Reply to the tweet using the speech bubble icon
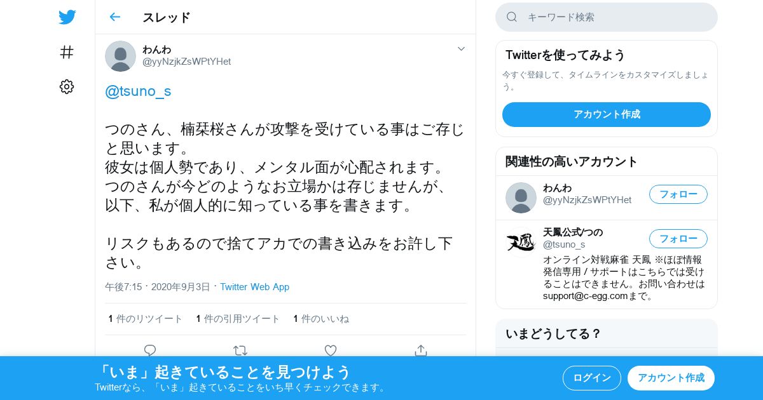 [150, 350]
